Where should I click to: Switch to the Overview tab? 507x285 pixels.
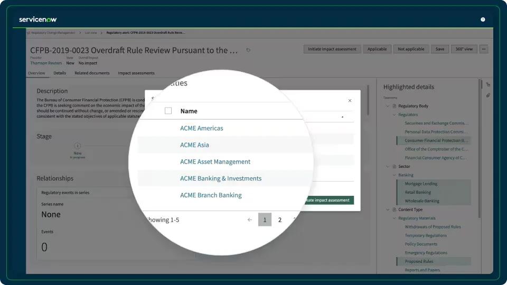pos(36,73)
